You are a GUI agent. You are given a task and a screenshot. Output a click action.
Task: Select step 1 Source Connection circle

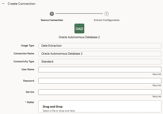[52, 14]
